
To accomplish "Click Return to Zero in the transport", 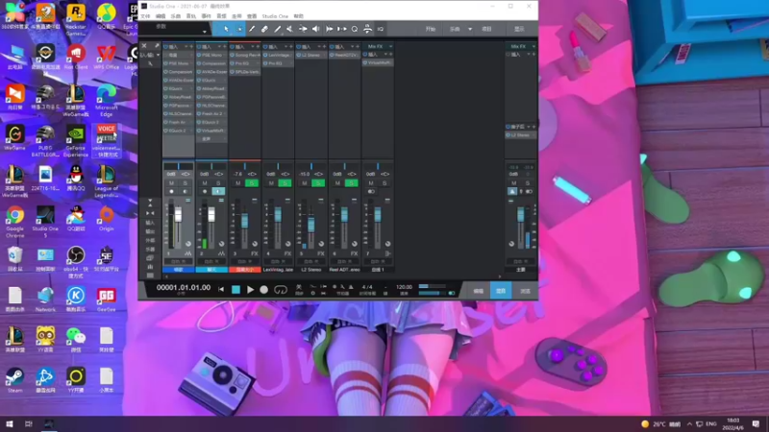I will click(x=221, y=290).
